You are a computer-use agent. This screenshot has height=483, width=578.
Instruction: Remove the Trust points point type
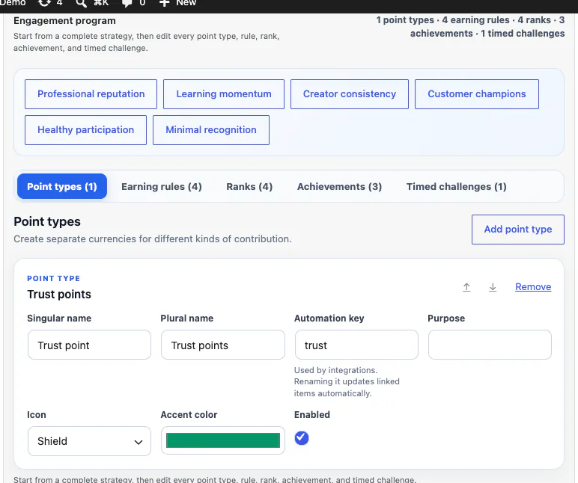[533, 287]
